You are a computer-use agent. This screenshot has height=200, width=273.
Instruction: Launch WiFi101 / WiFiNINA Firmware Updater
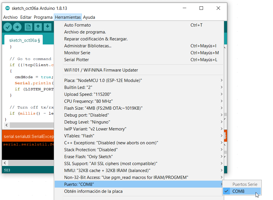pos(101,70)
